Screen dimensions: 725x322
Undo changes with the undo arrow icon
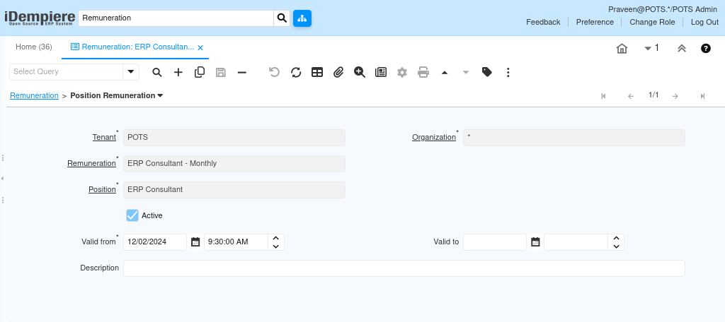(x=274, y=72)
